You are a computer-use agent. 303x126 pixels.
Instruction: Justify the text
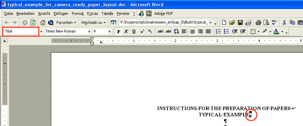point(208,31)
